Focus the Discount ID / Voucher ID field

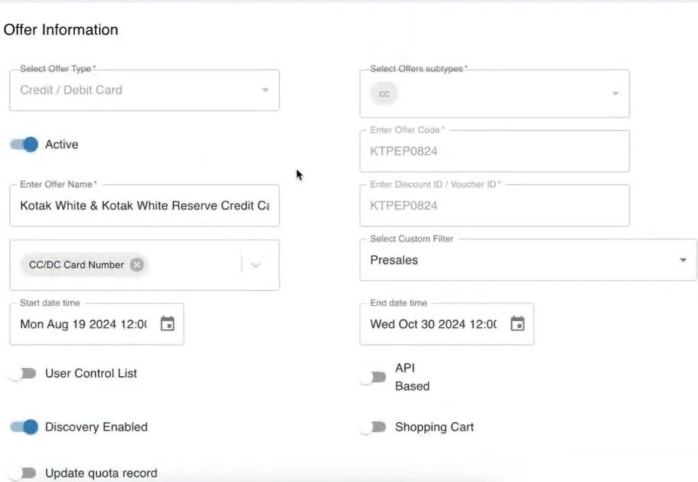click(495, 205)
